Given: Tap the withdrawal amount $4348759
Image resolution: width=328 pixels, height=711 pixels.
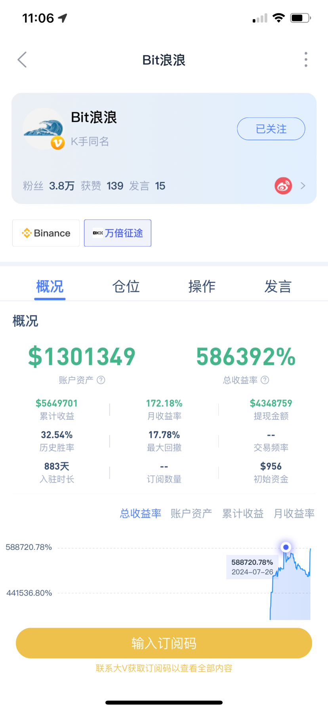Looking at the screenshot, I should (x=271, y=403).
